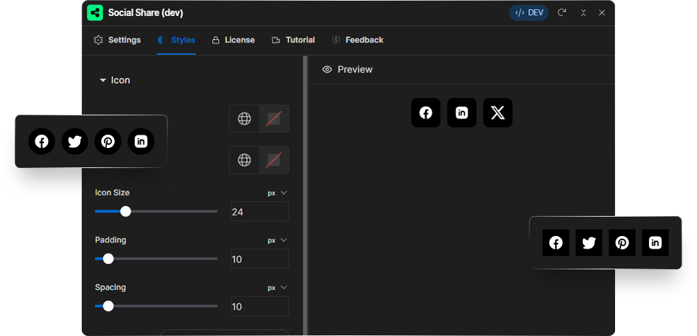Click the Padding slider handle
This screenshot has height=336, width=697.
(x=108, y=259)
